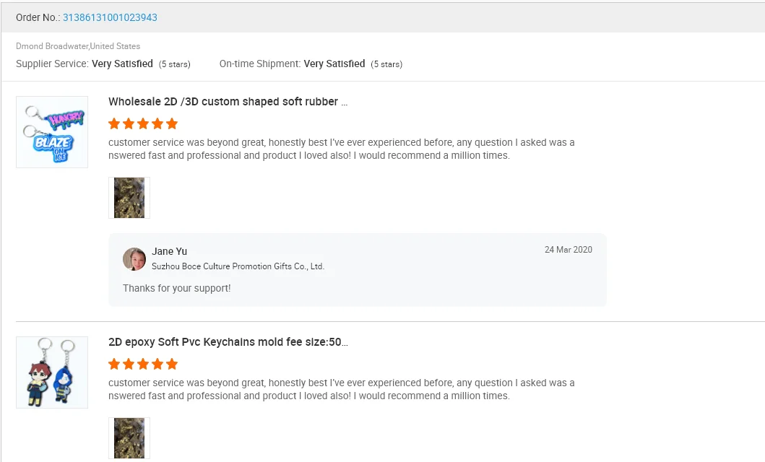765x462 pixels.
Task: Click the Dmond Broadwater reviewer name
Action: point(52,46)
